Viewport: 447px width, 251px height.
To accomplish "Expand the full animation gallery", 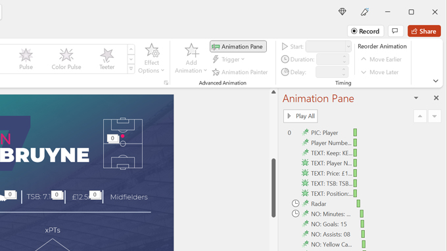I will pos(131,69).
